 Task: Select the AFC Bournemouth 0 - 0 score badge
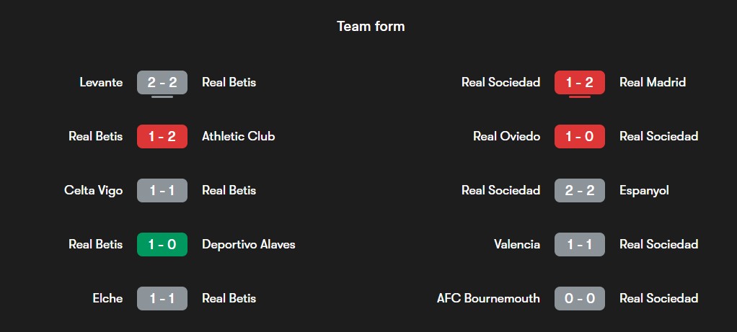(580, 298)
